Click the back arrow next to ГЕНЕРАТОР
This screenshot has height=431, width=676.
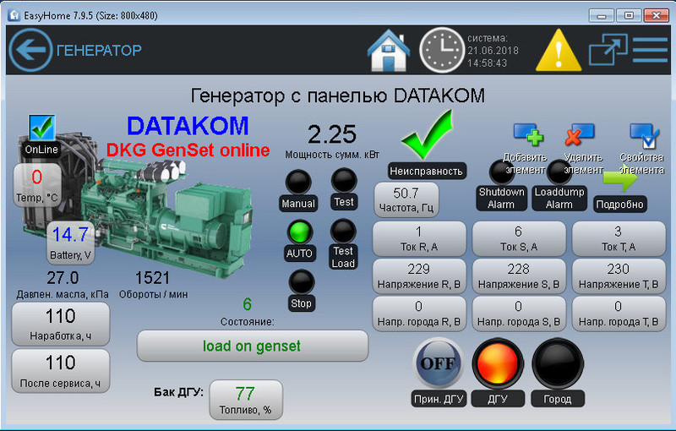tap(30, 50)
